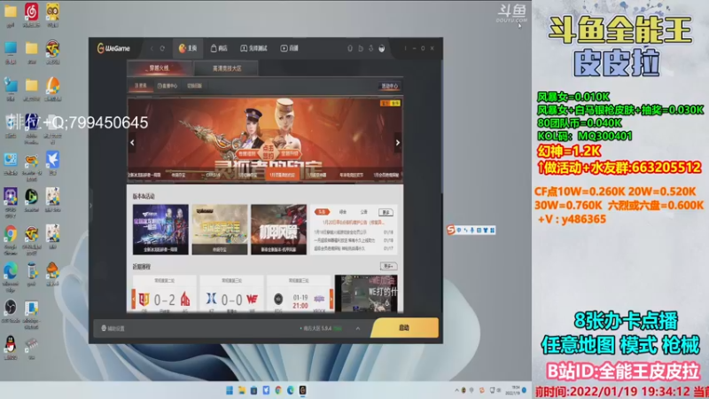Open the orange 1月20日 maintenance announcement headline
Viewport: 709px width, 399px height.
click(x=353, y=223)
